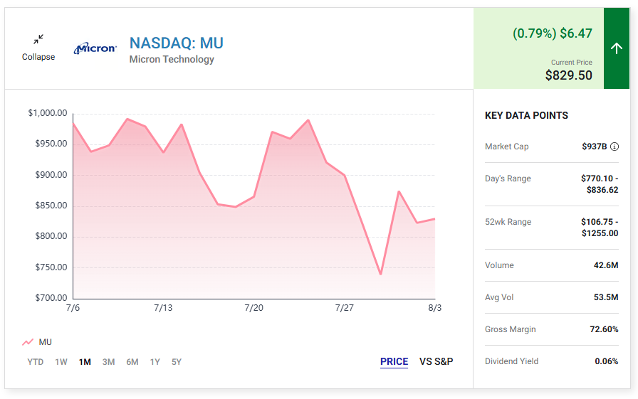
Task: Click the Micron Technology company name
Action: 172,59
